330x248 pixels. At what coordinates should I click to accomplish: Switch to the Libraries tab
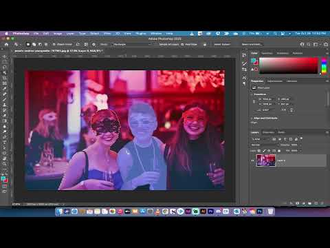291,81
